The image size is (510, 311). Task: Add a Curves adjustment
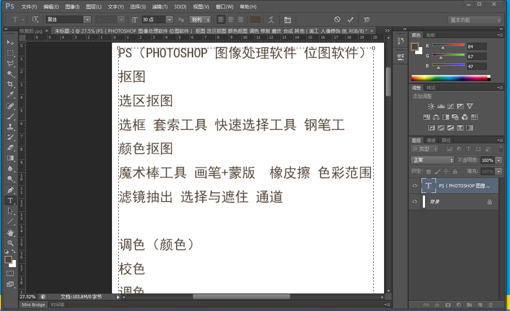pos(451,106)
